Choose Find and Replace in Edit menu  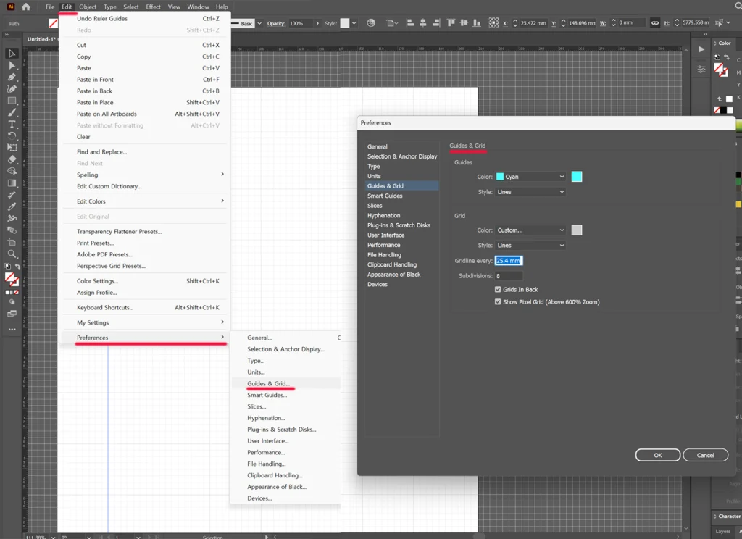(144, 152)
